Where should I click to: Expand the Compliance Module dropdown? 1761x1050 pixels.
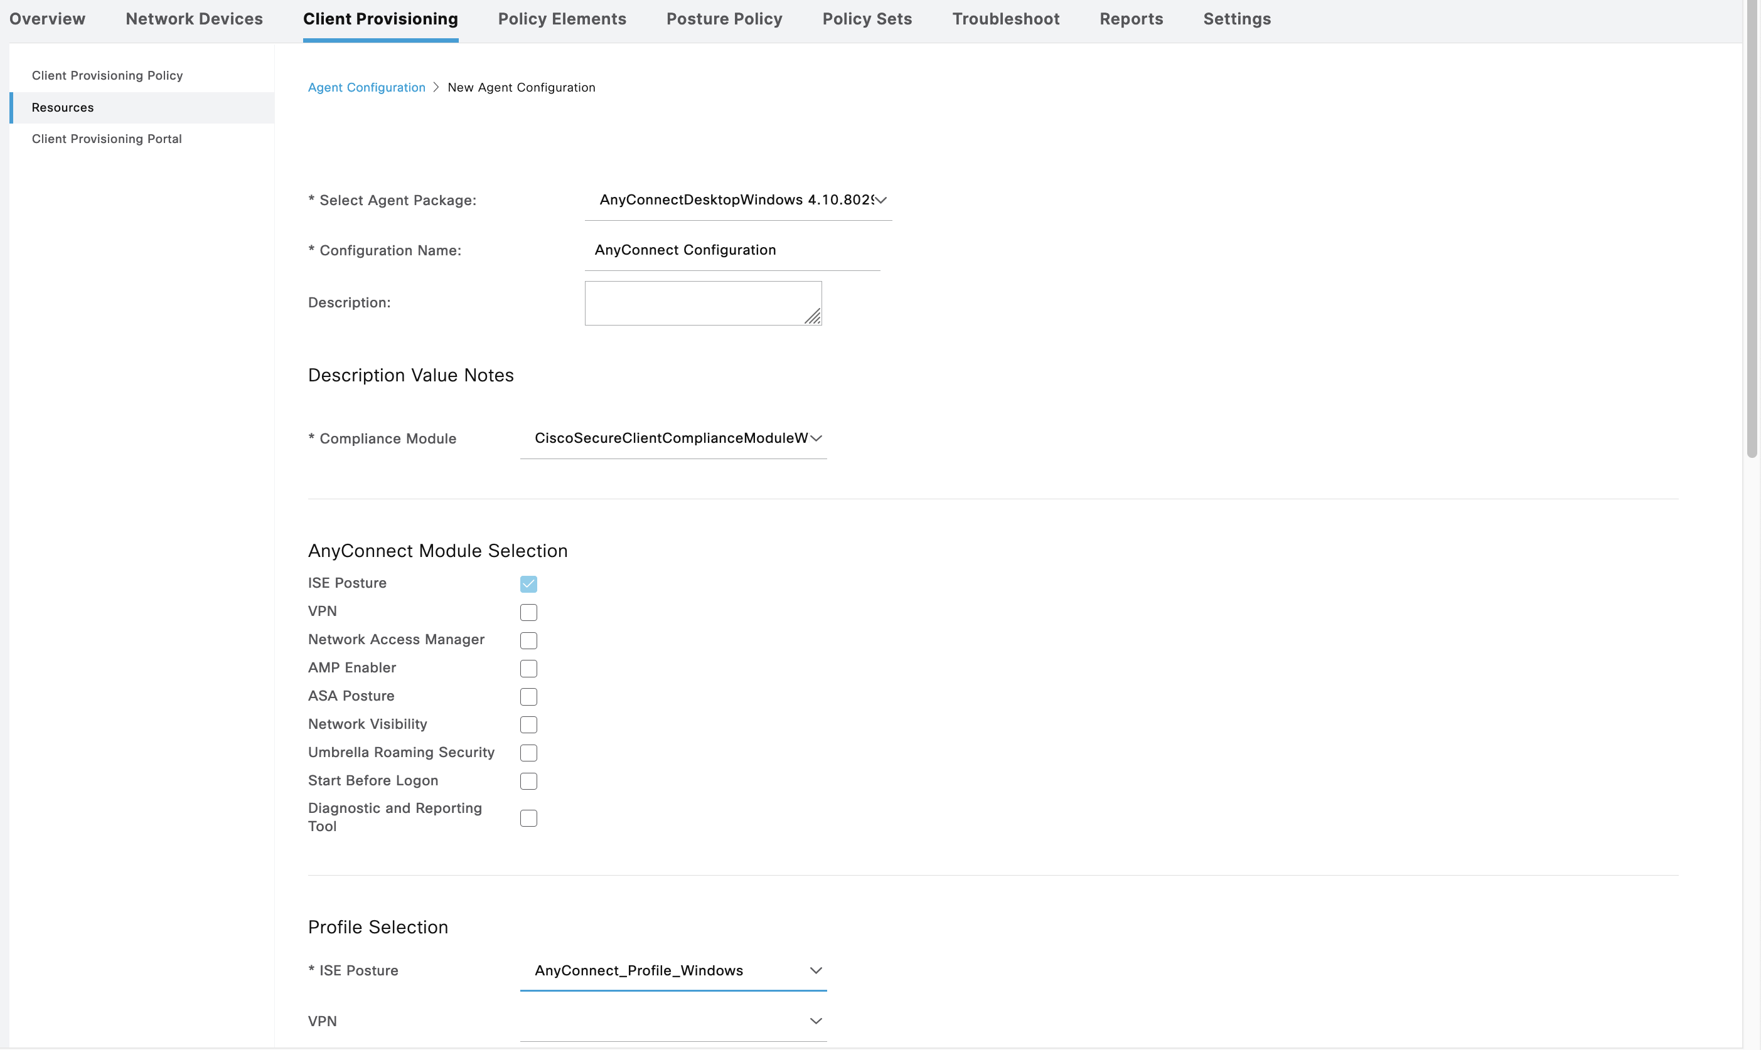pos(672,438)
